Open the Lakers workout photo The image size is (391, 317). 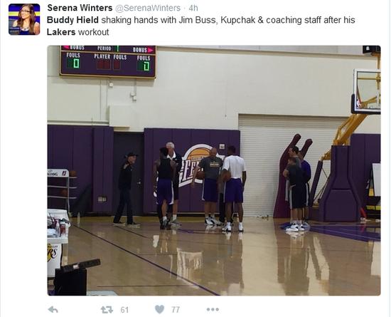(x=214, y=170)
